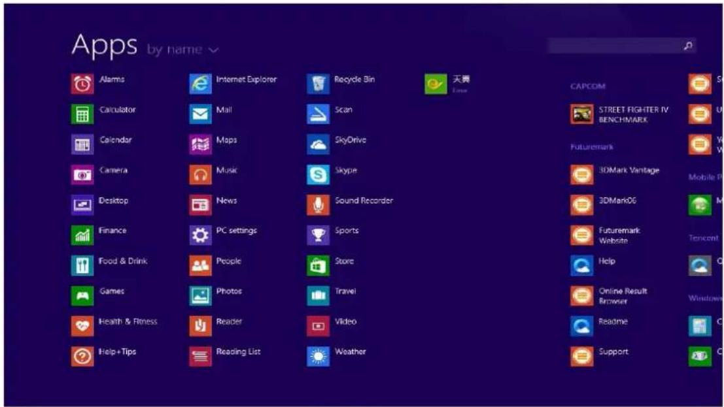Click the apps search box
724x407 pixels.
coord(621,46)
